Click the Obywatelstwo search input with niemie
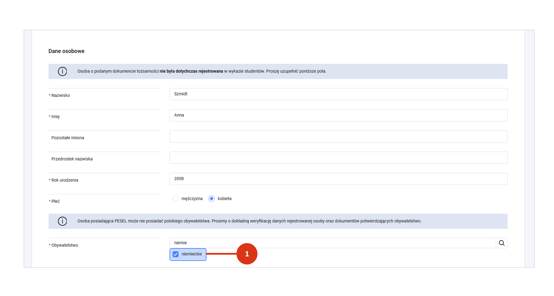Viewport: 554px width, 296px height. 333,243
